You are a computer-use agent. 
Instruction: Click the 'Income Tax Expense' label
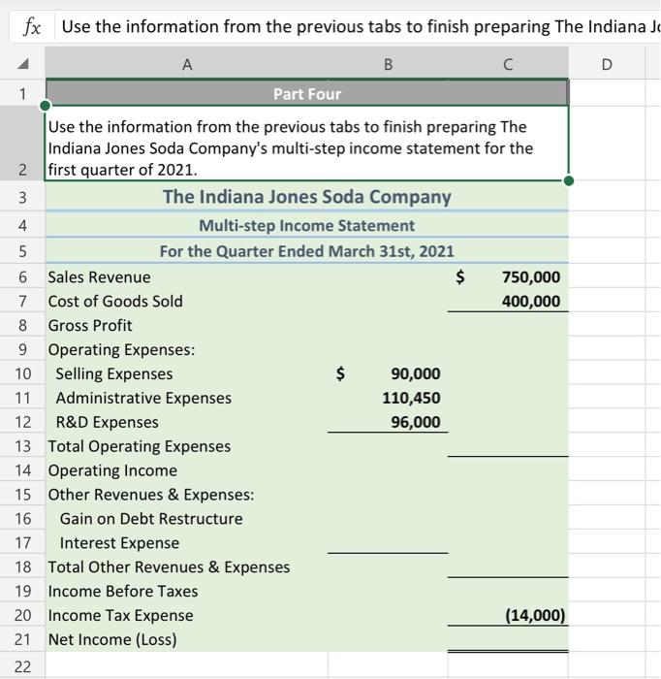pos(121,616)
